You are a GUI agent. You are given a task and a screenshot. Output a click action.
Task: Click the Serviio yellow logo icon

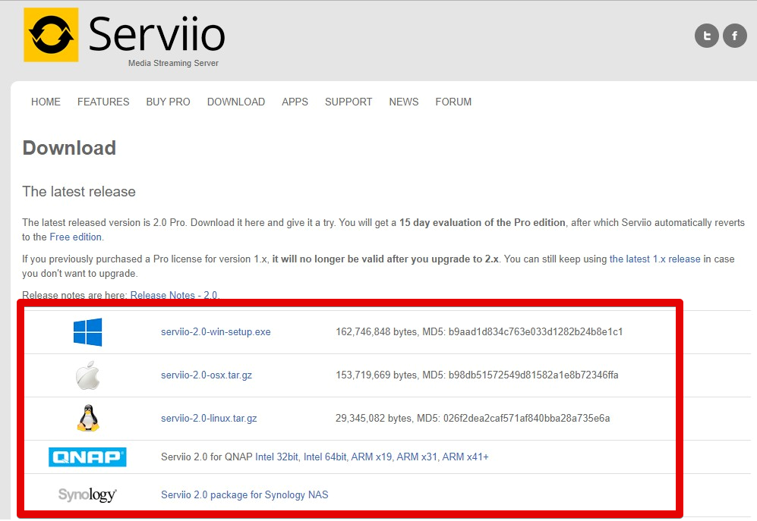[51, 35]
